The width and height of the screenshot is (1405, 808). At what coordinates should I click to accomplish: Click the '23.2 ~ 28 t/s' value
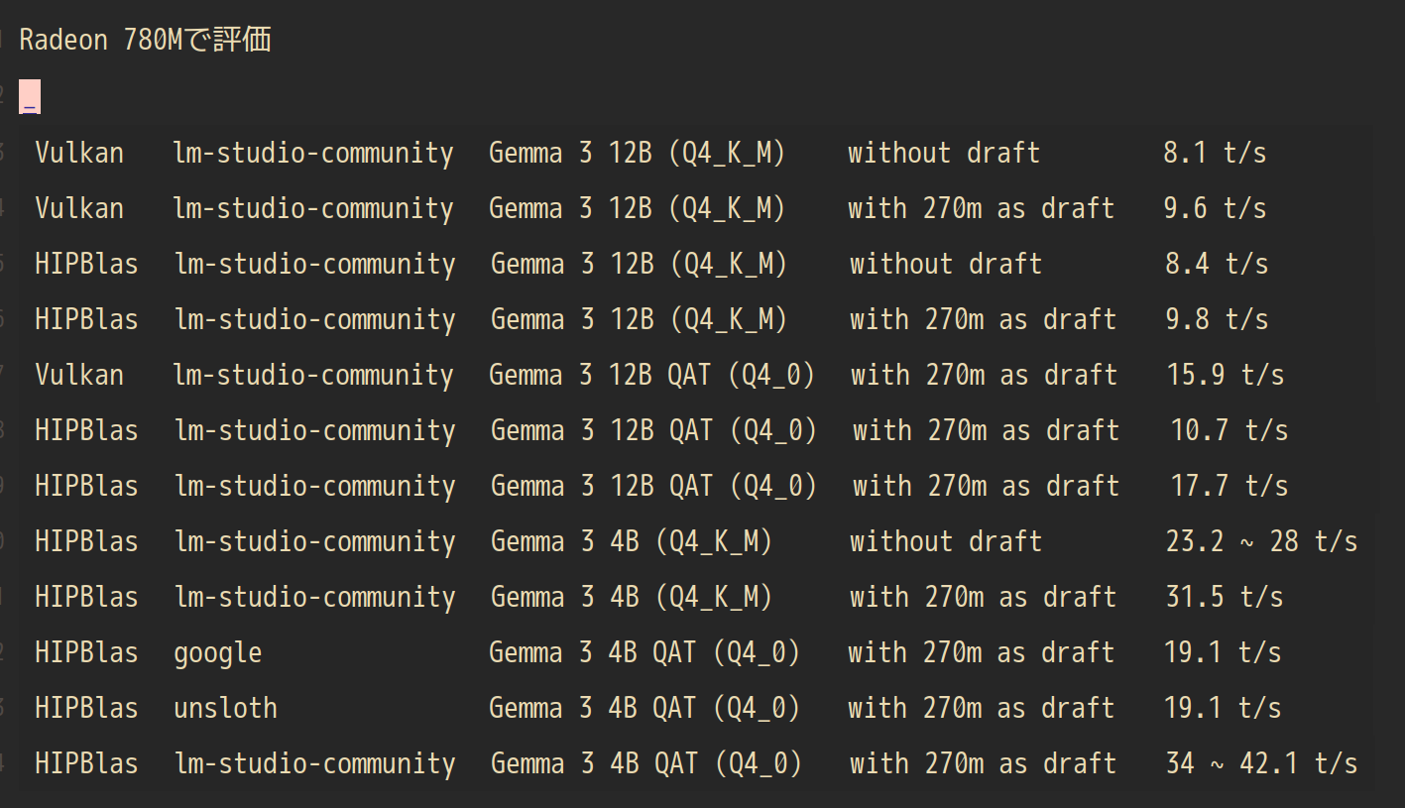[1261, 541]
